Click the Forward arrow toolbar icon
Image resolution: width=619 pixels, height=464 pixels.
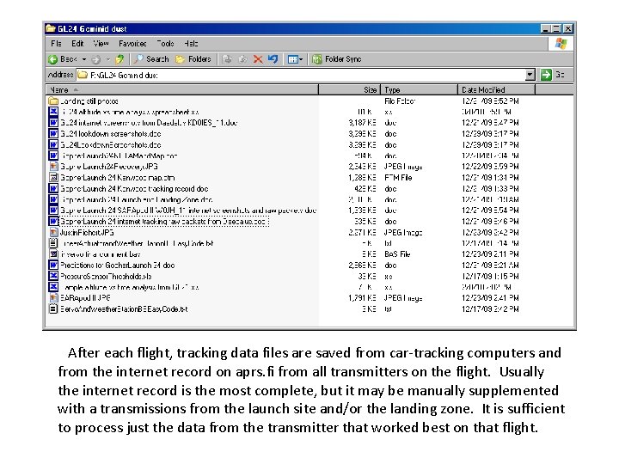pyautogui.click(x=96, y=59)
